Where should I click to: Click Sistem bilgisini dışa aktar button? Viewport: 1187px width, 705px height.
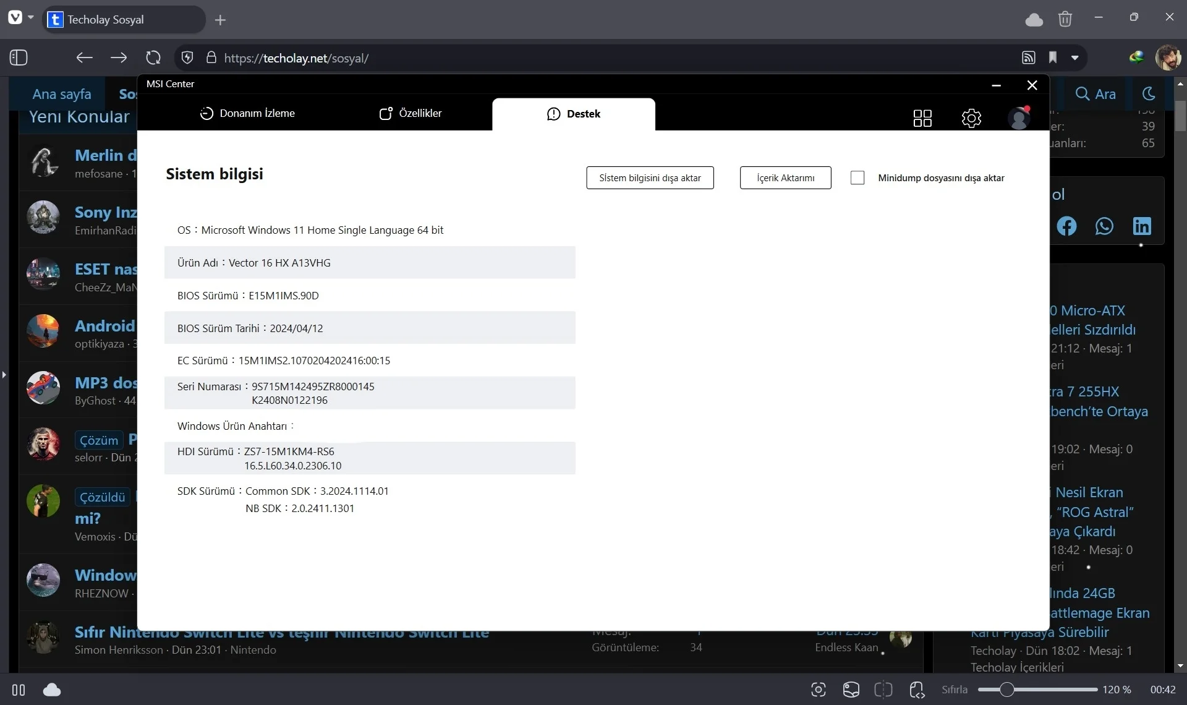point(650,177)
